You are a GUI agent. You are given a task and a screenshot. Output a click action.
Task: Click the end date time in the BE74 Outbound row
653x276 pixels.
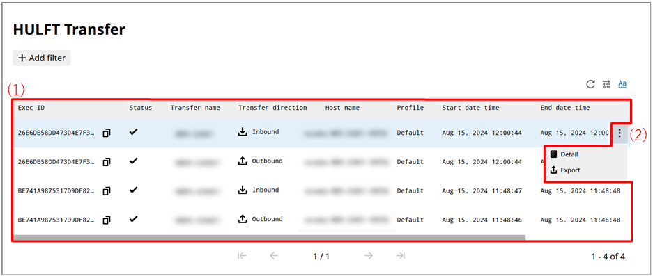point(580,220)
